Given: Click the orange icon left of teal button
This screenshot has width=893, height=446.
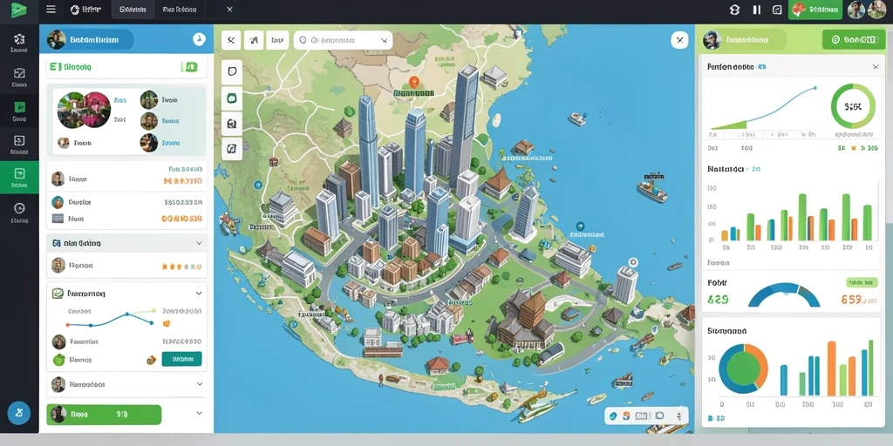Looking at the screenshot, I should pos(152,360).
